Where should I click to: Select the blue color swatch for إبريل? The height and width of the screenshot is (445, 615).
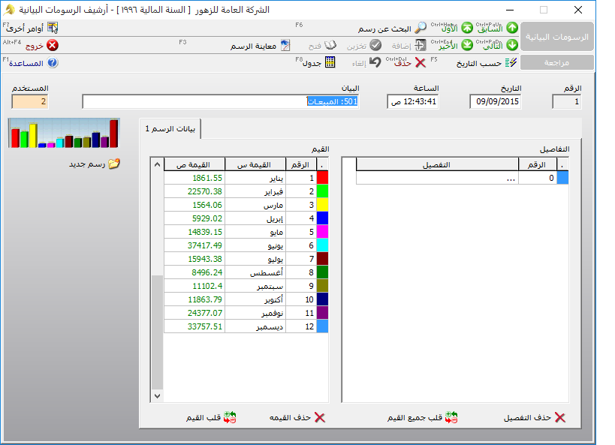[322, 218]
